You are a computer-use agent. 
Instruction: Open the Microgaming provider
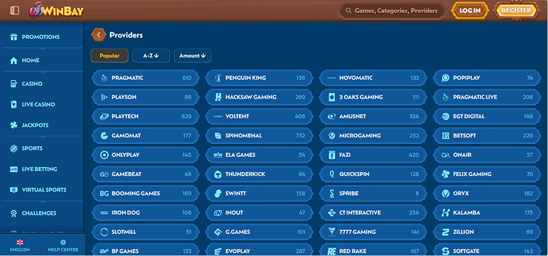[x=373, y=136]
